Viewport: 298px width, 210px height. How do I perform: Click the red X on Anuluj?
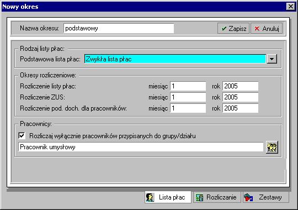257,29
